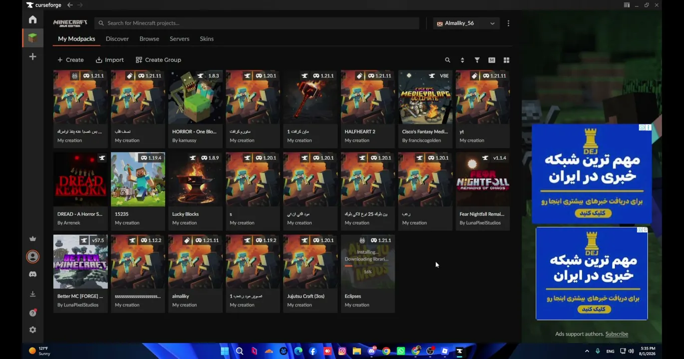
Task: Open the Browse tab
Action: click(x=149, y=39)
